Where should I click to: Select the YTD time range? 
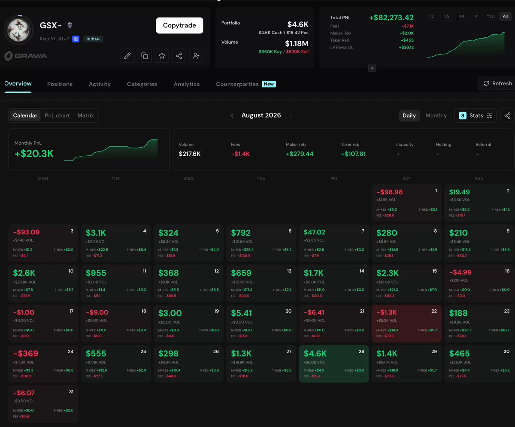point(491,16)
